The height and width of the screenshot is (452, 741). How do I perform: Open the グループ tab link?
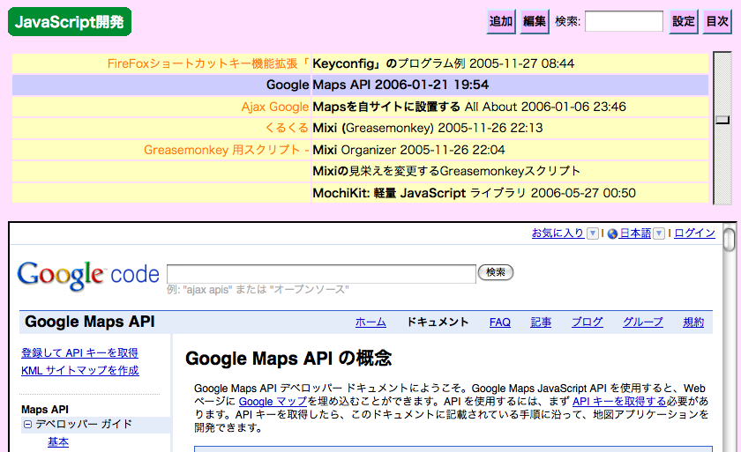pyautogui.click(x=643, y=322)
